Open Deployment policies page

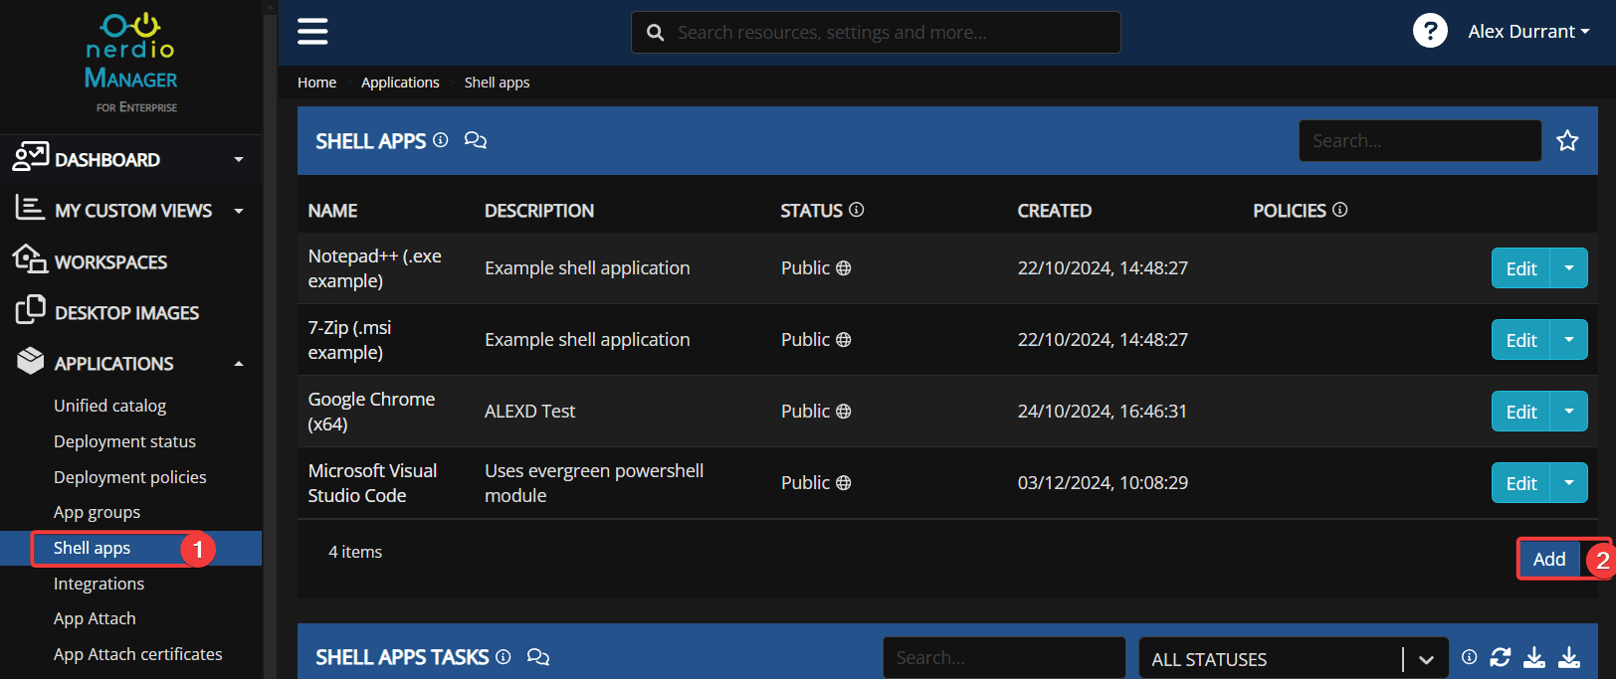pos(130,477)
